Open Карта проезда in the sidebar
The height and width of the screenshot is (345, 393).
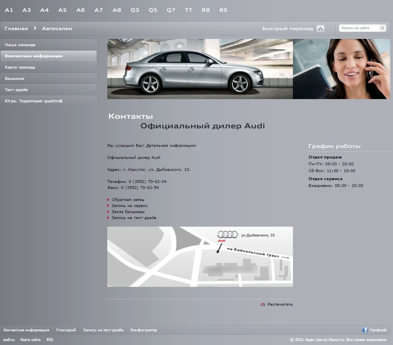(49, 67)
